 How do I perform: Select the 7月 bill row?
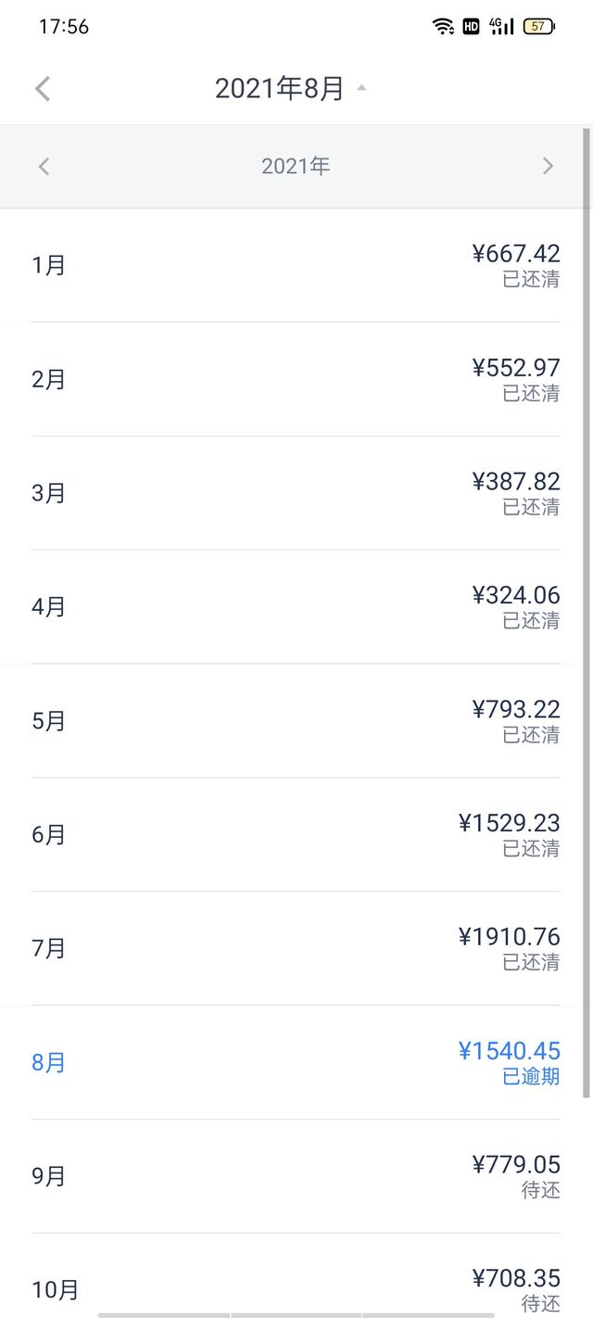[296, 948]
